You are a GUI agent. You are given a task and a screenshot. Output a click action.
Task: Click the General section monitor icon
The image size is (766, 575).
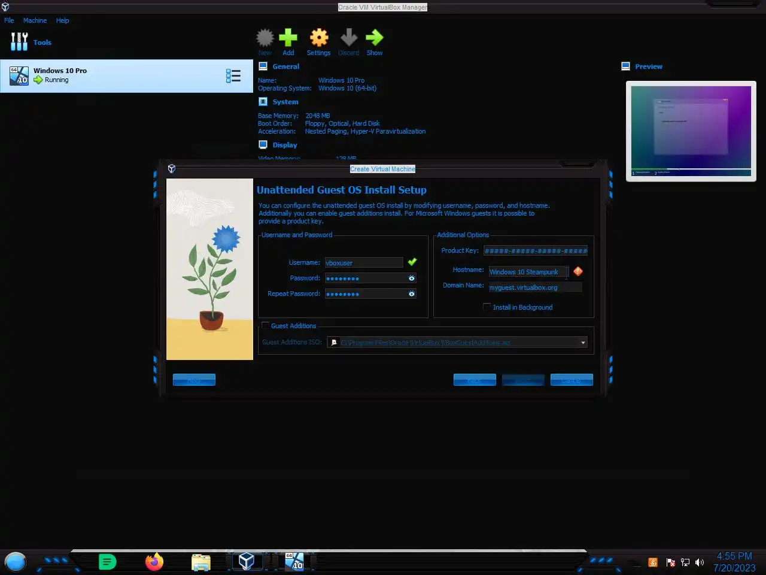pyautogui.click(x=263, y=66)
